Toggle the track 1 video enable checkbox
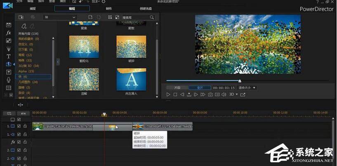This screenshot has height=166, width=337. (19, 126)
